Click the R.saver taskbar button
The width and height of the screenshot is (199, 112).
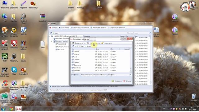pyautogui.click(x=19, y=109)
